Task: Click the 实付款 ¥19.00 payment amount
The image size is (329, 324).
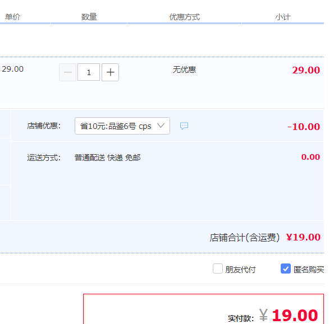Action: click(x=289, y=315)
